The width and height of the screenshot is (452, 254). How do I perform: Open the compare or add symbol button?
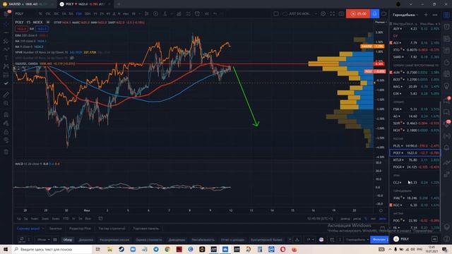click(x=155, y=14)
